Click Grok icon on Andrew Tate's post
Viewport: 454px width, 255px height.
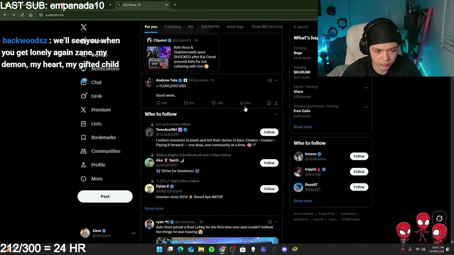click(270, 80)
